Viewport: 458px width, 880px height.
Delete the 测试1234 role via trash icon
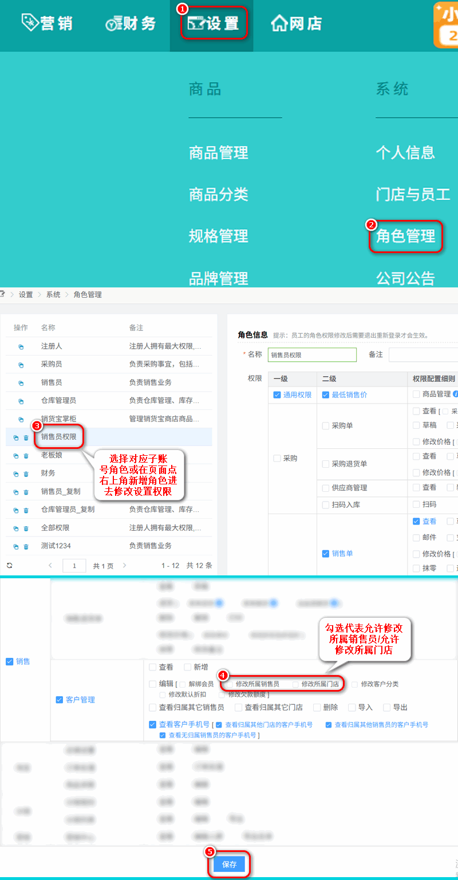26,547
